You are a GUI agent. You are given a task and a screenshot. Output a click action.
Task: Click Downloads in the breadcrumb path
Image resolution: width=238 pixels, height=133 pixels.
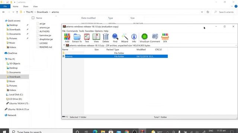click(42, 12)
